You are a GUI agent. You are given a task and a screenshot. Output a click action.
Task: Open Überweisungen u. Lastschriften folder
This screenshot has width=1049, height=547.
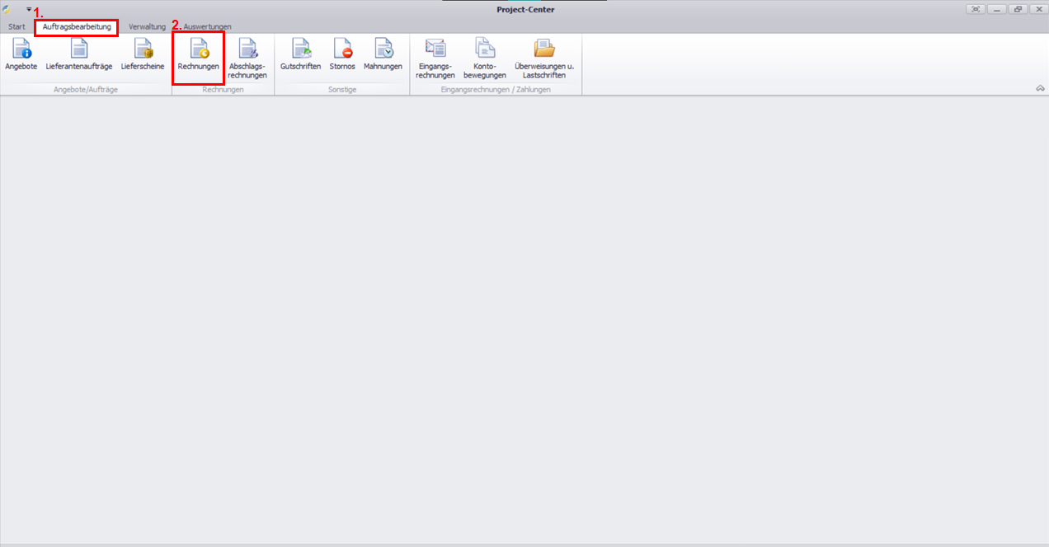pyautogui.click(x=543, y=58)
